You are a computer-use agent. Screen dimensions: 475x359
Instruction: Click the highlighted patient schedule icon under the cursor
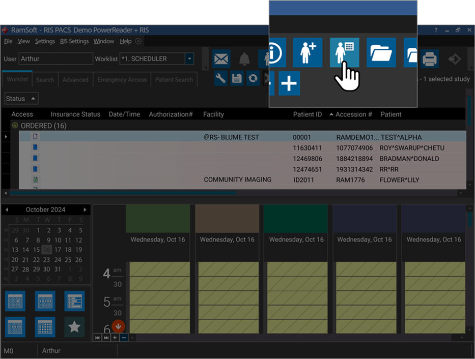344,53
